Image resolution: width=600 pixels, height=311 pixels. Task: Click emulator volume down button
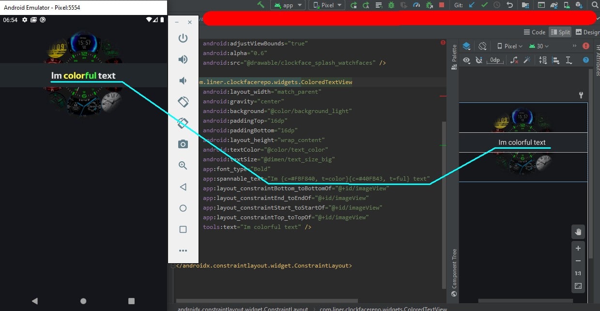click(x=183, y=81)
